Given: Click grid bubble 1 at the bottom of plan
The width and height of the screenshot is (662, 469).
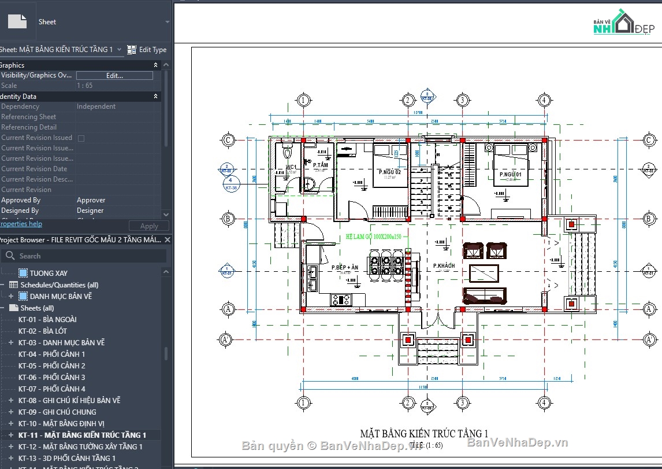Looking at the screenshot, I should 303,402.
